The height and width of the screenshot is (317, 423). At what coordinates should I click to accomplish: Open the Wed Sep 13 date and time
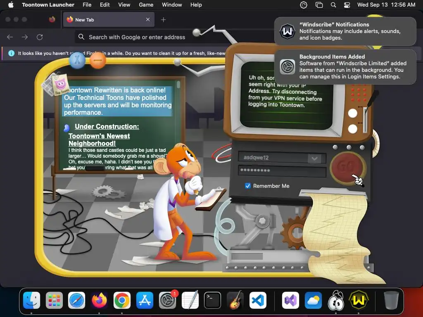pos(386,5)
